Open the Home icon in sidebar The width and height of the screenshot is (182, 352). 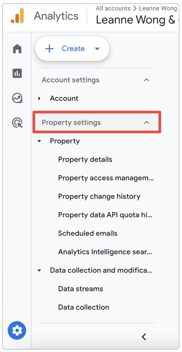[17, 49]
